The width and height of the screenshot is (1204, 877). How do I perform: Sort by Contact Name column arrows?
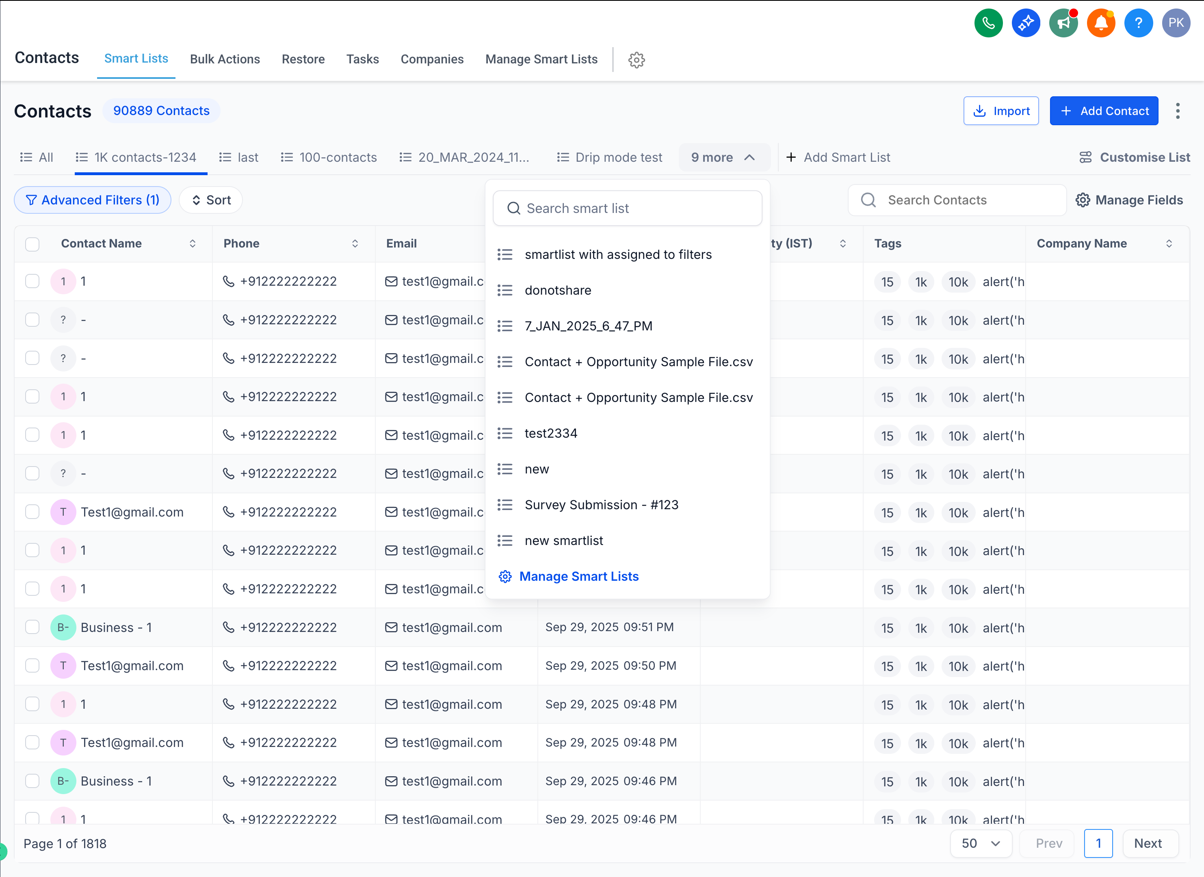tap(192, 243)
